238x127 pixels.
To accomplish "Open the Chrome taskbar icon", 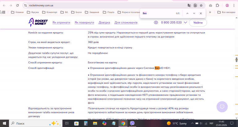I will [x=123, y=123].
